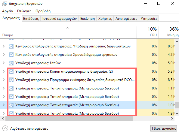Open the Προβολή menu
Screen dimensions: 179x136
click(43, 11)
